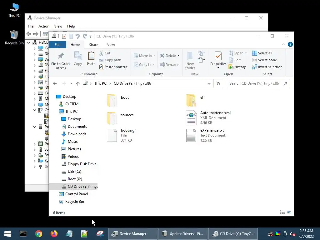Viewport: 320px width, 240px height.
Task: Click Paste shortcut in ribbon
Action: tap(113, 67)
